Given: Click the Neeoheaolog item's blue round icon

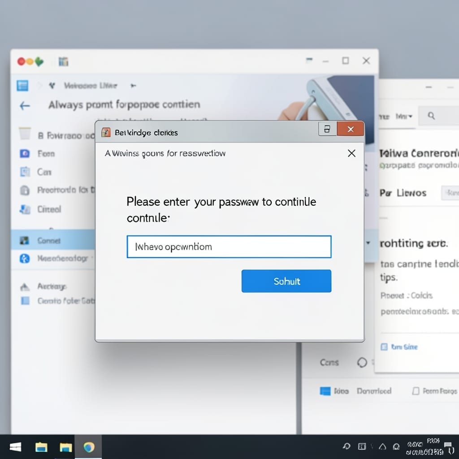Looking at the screenshot, I should 25,259.
